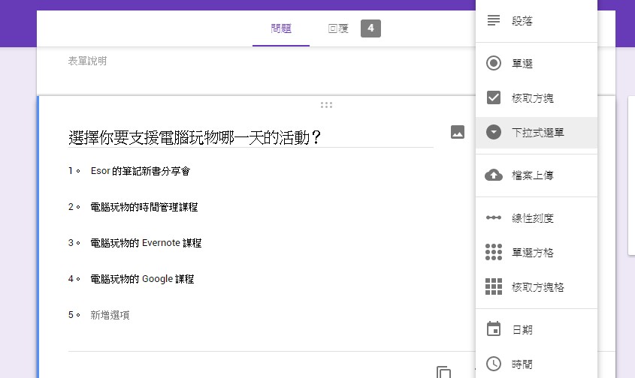This screenshot has width=635, height=378.
Task: Open the 回覆 responses tab
Action: click(338, 28)
